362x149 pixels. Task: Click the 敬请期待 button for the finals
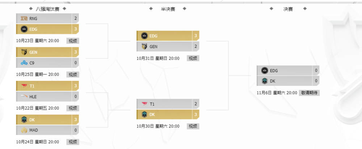pyautogui.click(x=309, y=93)
